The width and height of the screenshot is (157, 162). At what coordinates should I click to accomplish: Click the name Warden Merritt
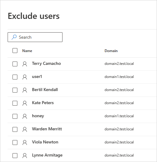[47, 129]
